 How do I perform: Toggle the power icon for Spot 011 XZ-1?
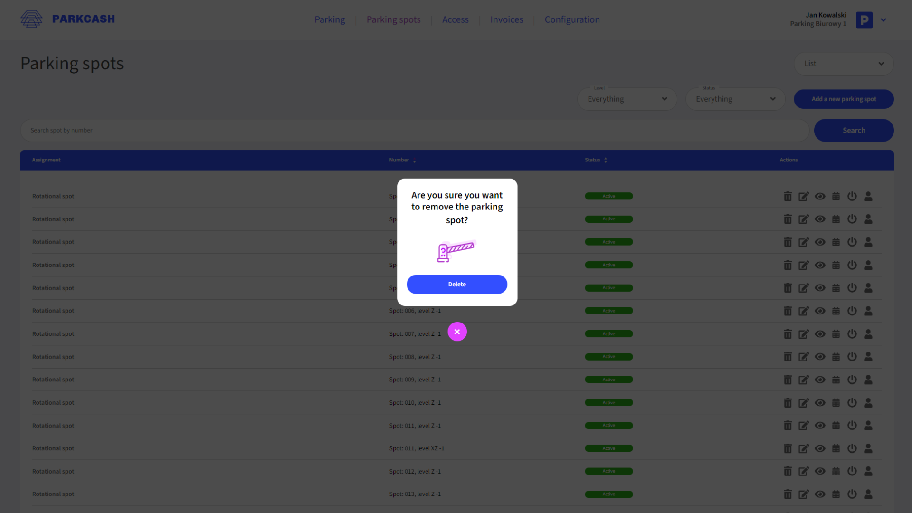[x=852, y=448]
